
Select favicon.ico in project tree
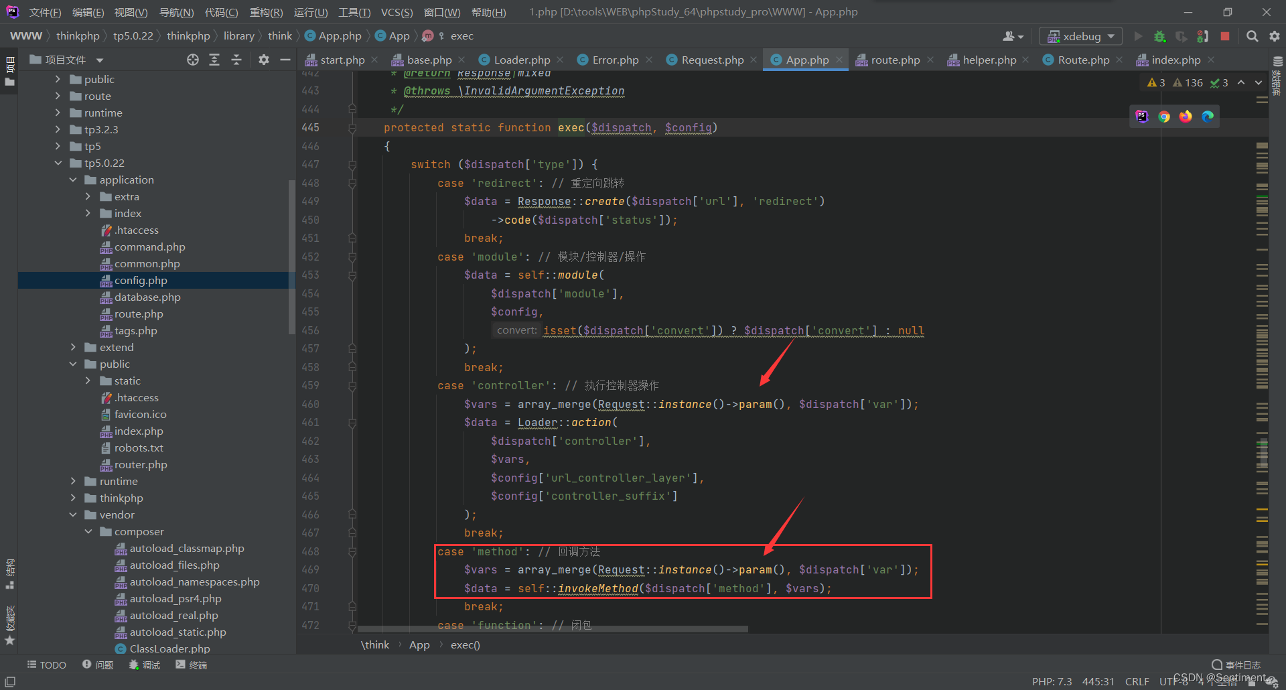(x=141, y=414)
